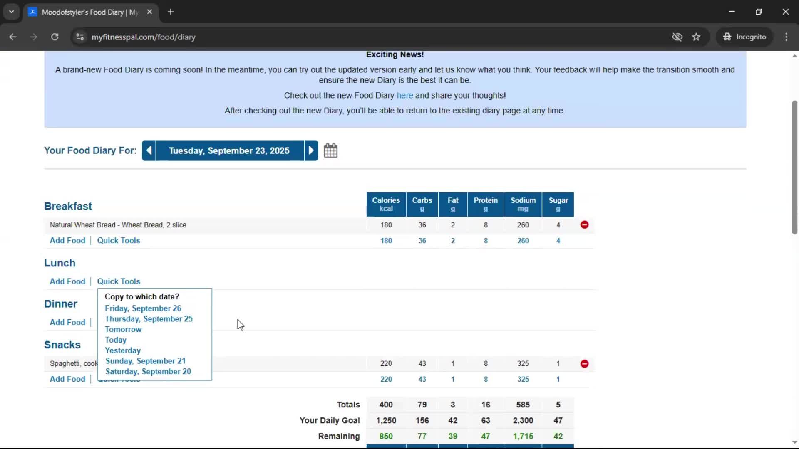Open Chrome's three-dot menu
The height and width of the screenshot is (449, 799).
coord(786,37)
